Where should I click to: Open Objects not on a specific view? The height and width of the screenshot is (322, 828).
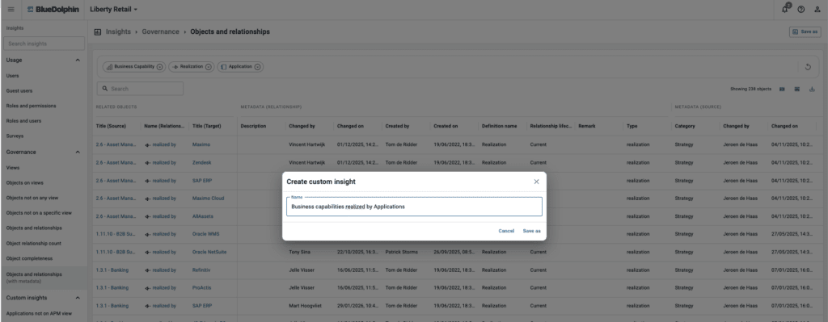39,213
